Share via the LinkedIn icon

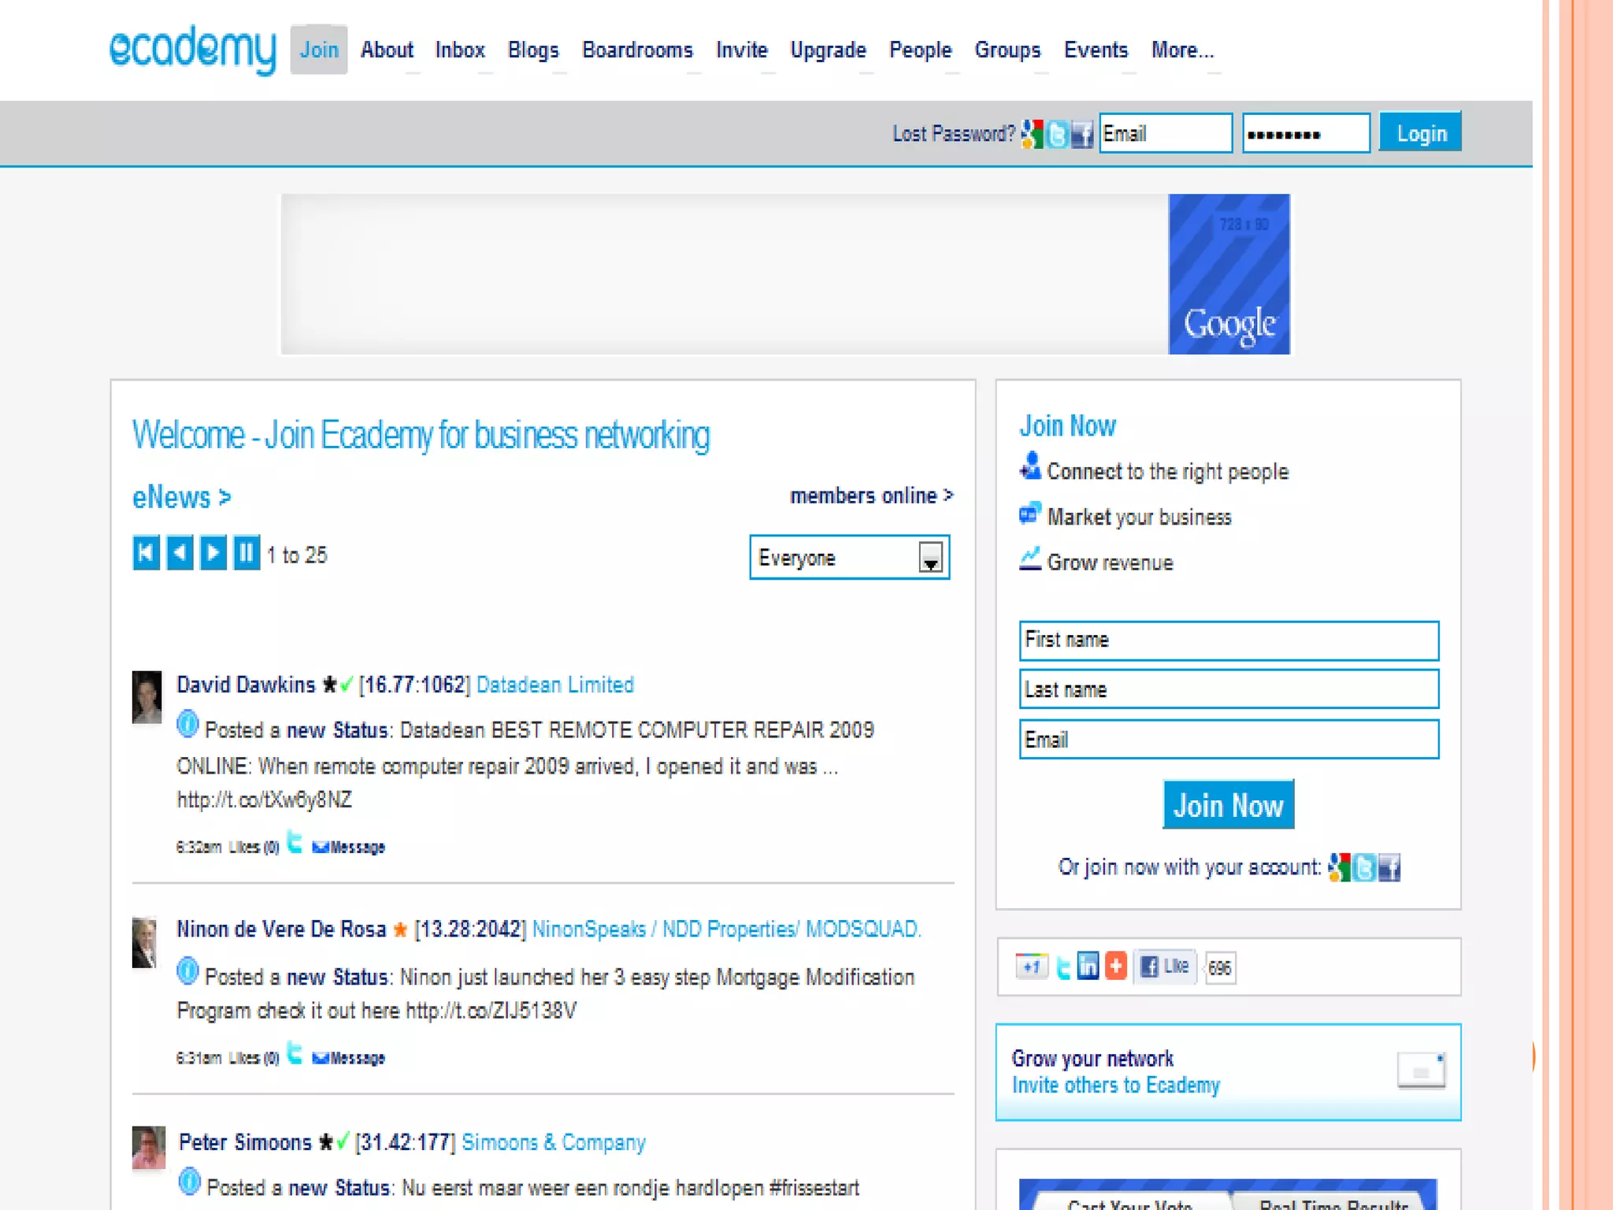(x=1088, y=966)
